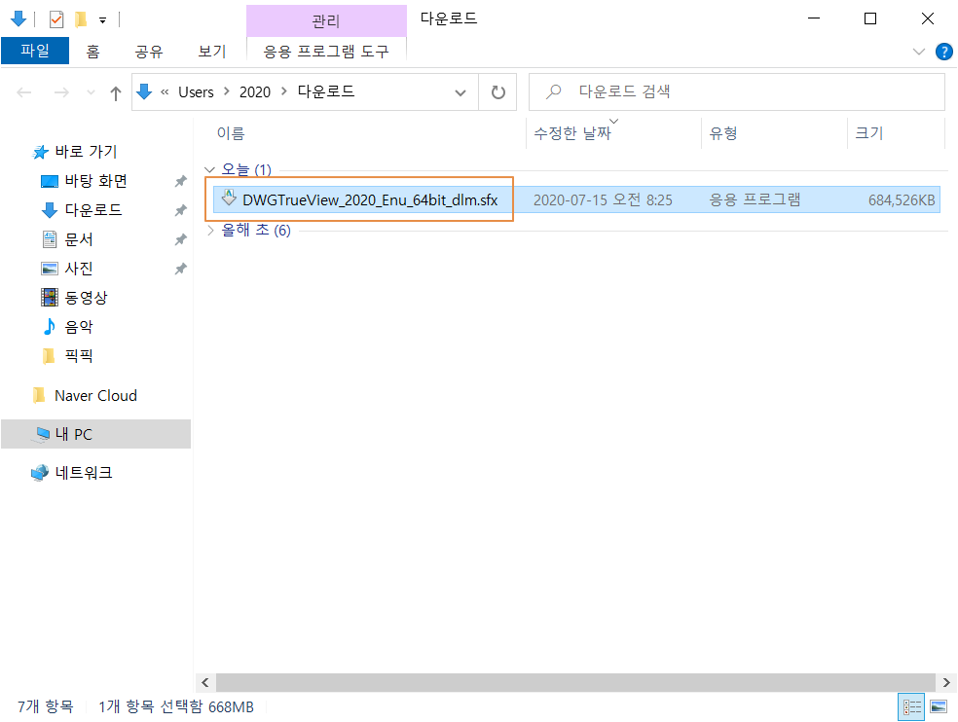
Task: Open the 파일 menu tab
Action: pos(35,51)
